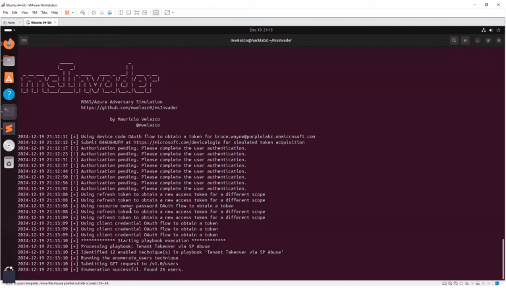Click the network adapter icon in VMware status bar
This screenshot has width=506, height=291.
[456, 284]
